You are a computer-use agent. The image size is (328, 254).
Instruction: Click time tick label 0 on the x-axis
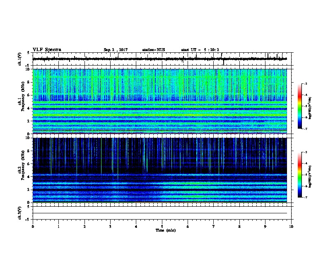pos(33,227)
